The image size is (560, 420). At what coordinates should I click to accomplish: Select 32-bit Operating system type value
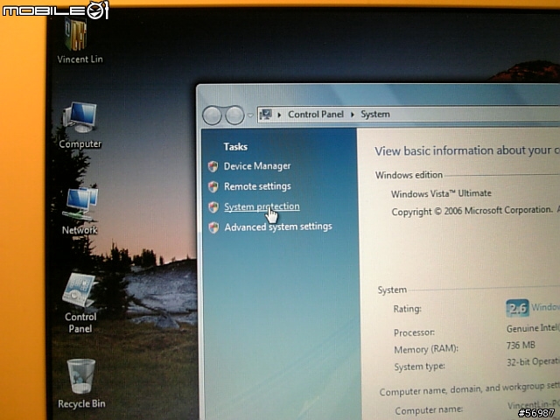pos(533,362)
